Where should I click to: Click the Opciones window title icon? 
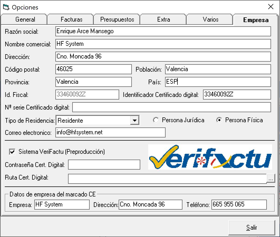coord(6,7)
